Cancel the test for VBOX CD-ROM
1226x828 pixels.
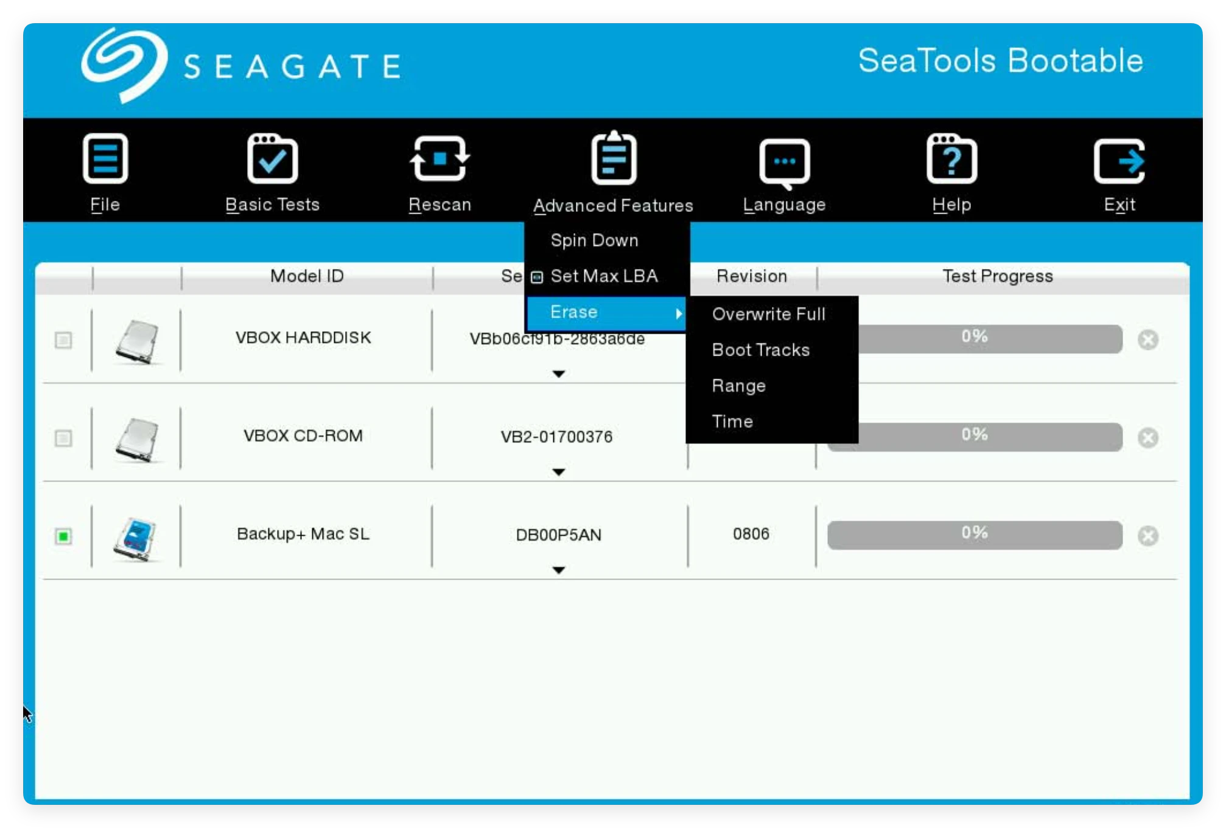1148,437
